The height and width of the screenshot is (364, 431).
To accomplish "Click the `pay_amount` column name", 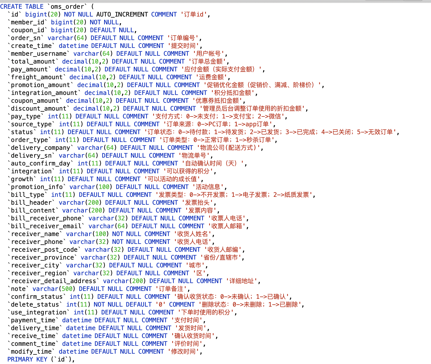I will [29, 69].
